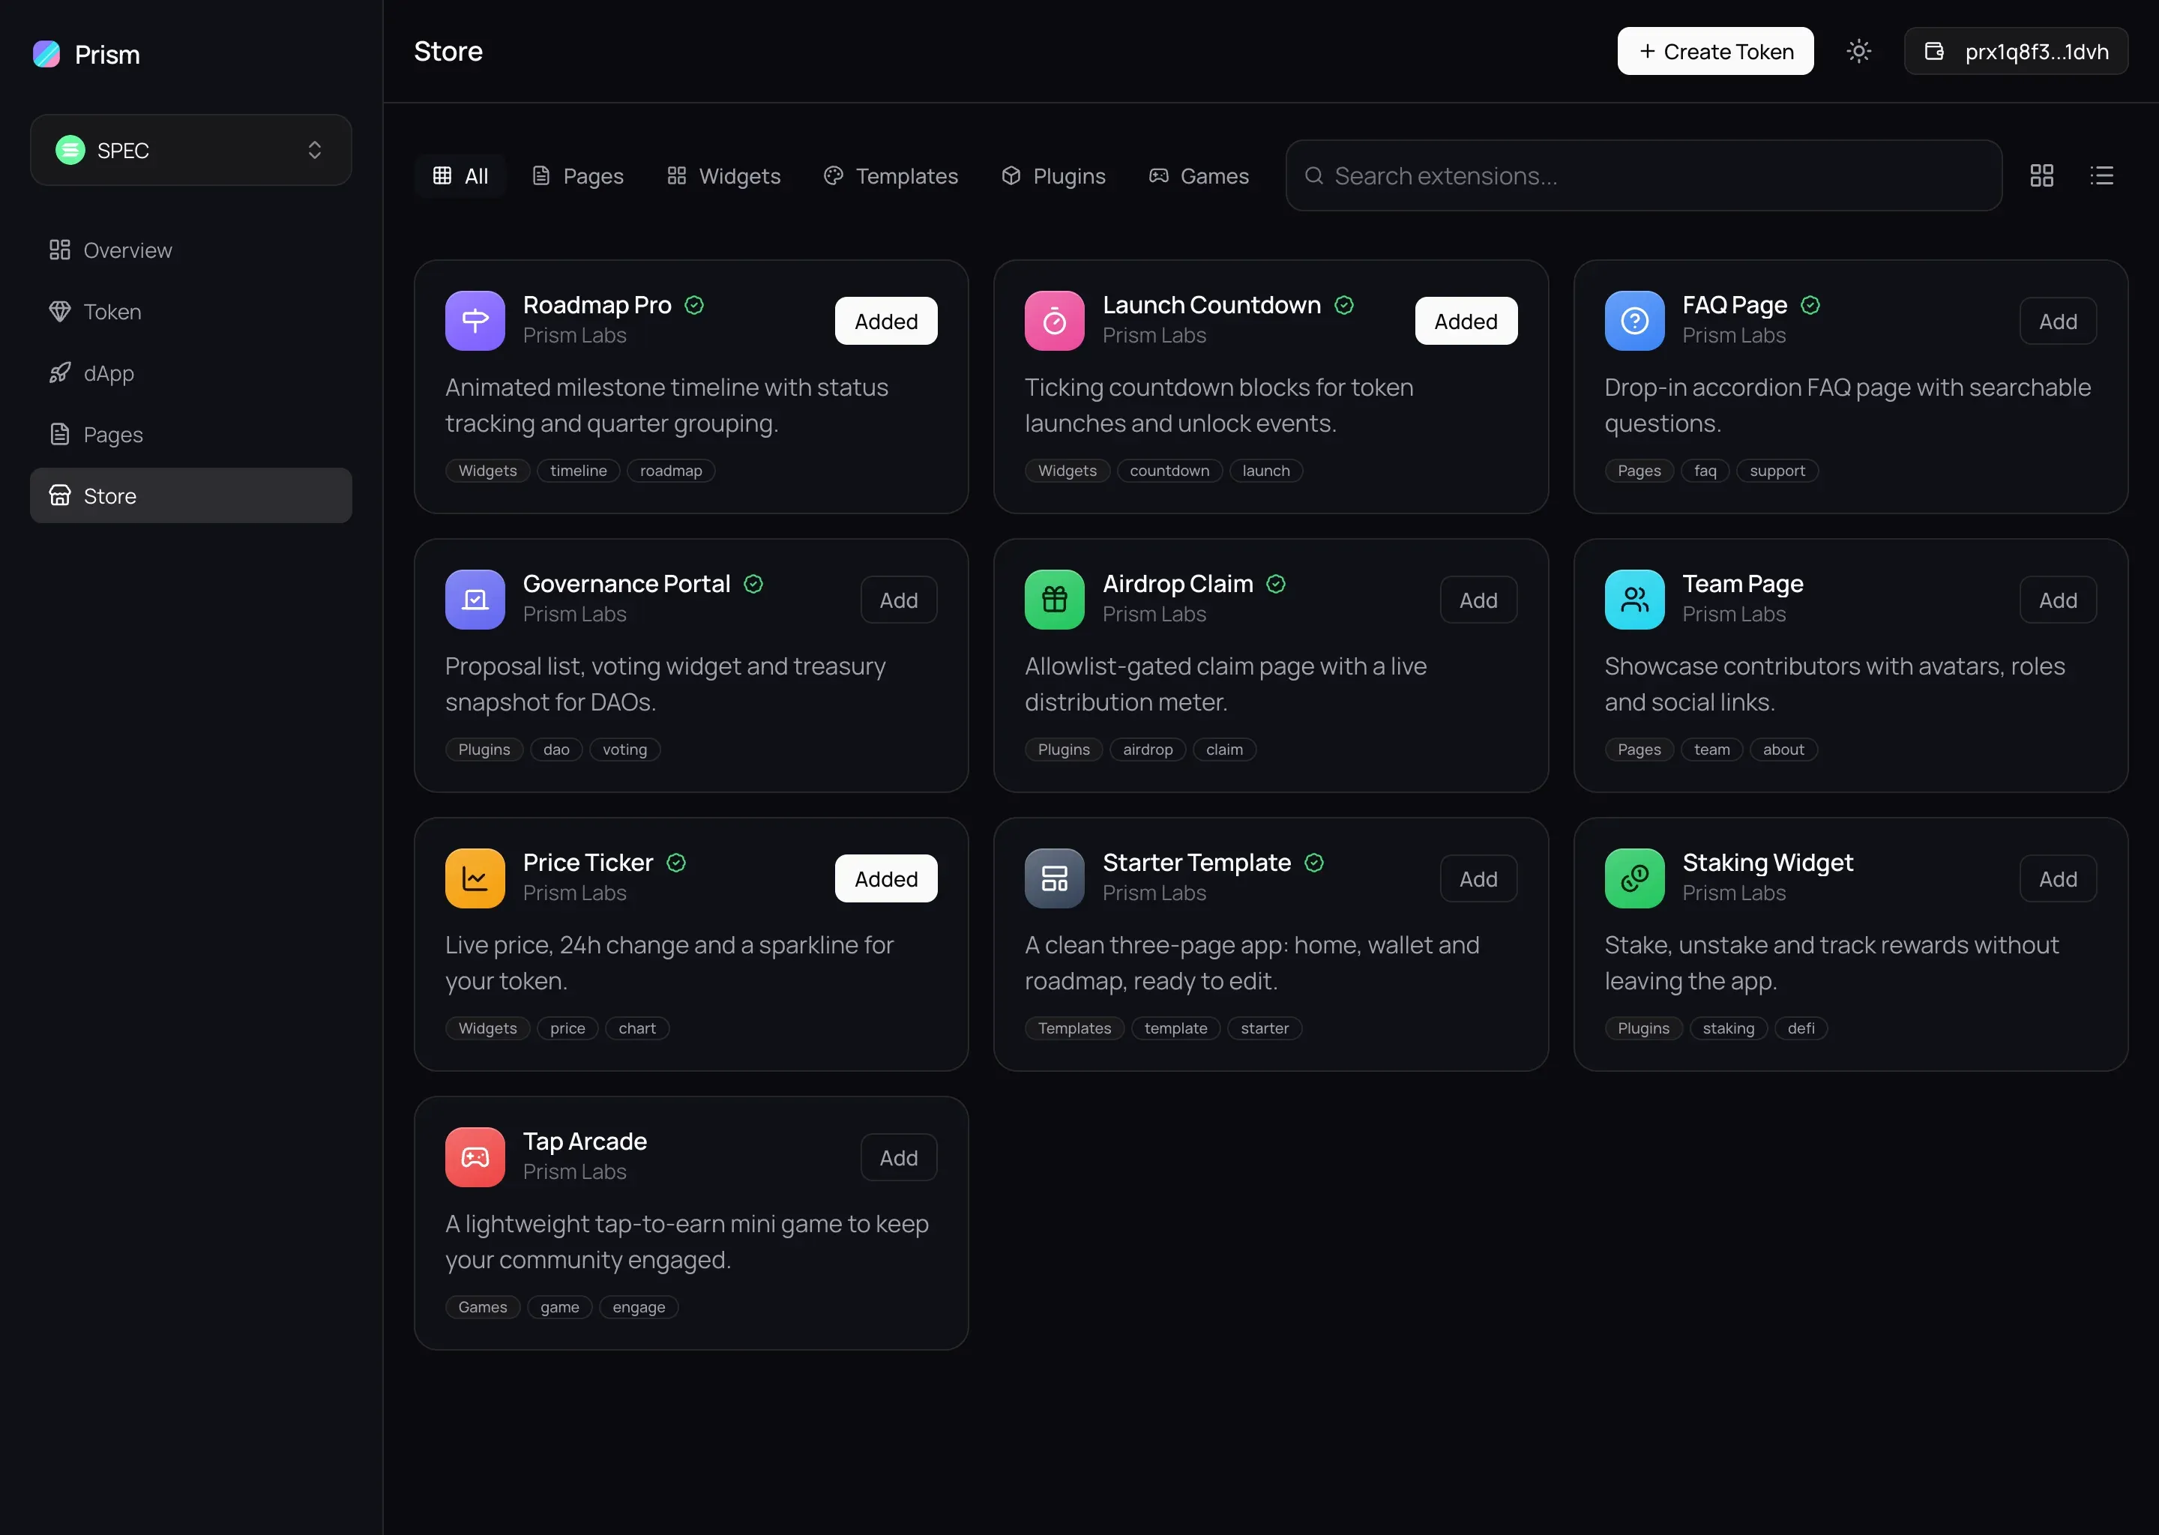Click the defi tag on Staking Widget
The height and width of the screenshot is (1535, 2159).
pyautogui.click(x=1801, y=1028)
